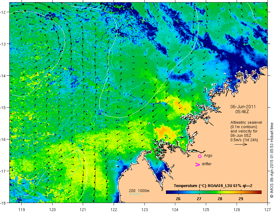The image size is (274, 212).
Task: Click longitude axis label 121
Action: pos(83,210)
